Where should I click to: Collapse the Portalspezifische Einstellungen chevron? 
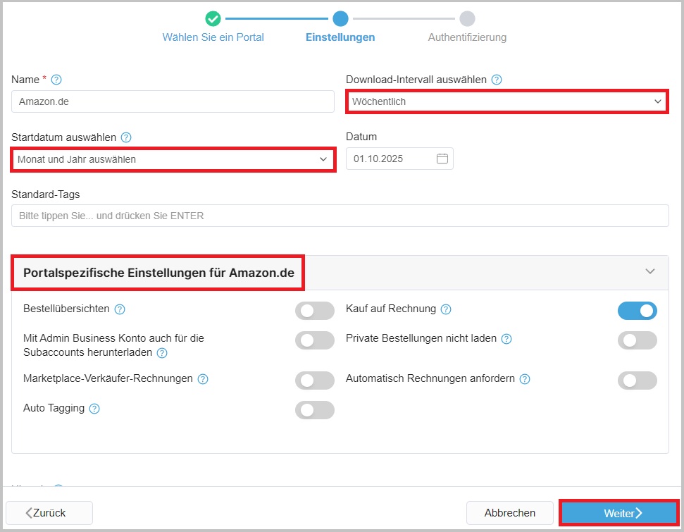tap(650, 271)
